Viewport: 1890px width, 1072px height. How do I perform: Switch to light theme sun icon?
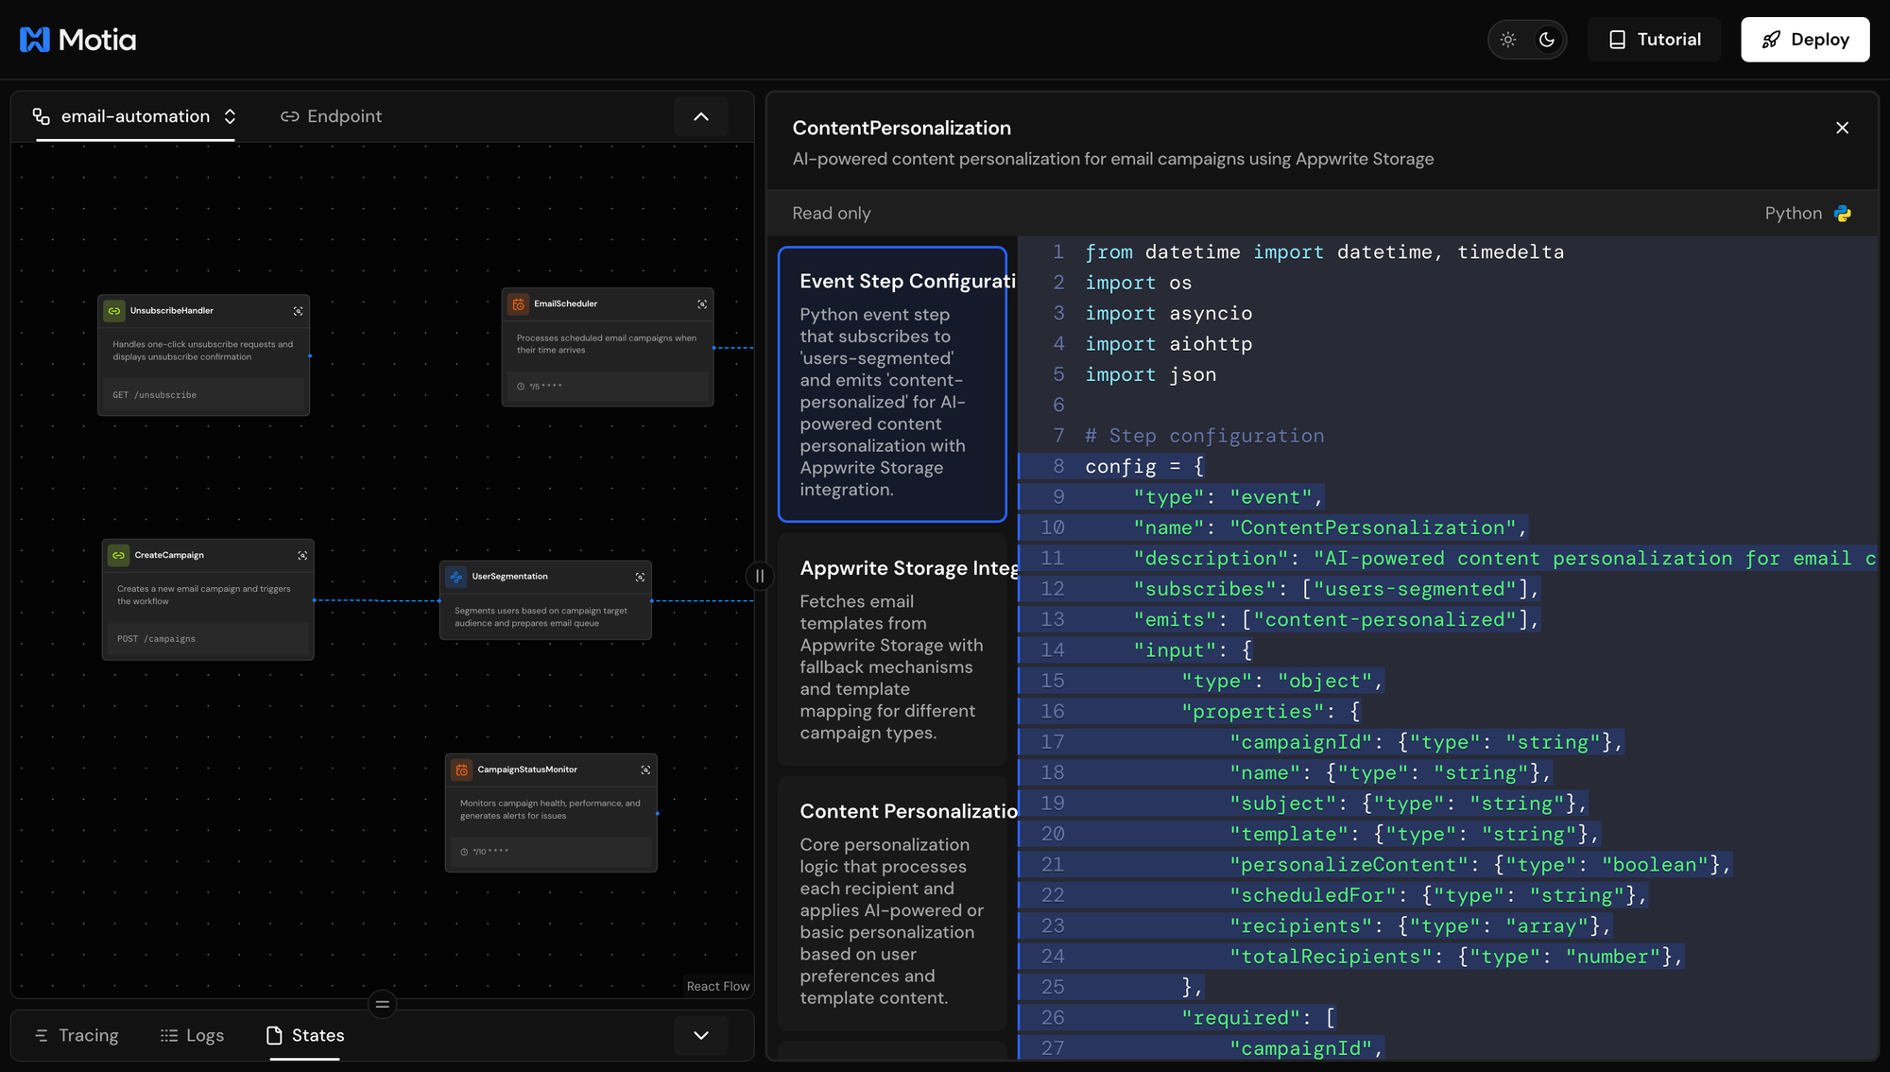[1508, 40]
